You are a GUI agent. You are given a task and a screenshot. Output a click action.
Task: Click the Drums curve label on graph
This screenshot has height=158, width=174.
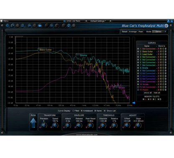84,55
